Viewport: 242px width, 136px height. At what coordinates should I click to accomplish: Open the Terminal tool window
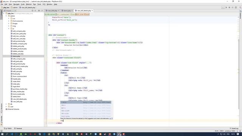pyautogui.click(x=18, y=128)
